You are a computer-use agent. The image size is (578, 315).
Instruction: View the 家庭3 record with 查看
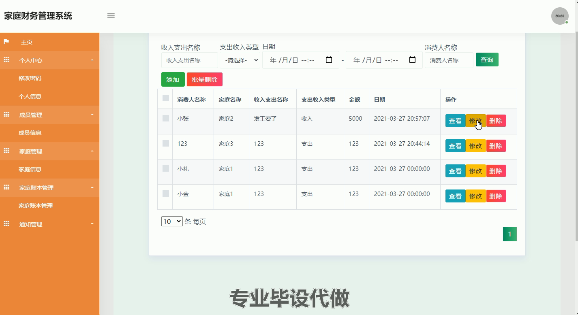click(455, 146)
